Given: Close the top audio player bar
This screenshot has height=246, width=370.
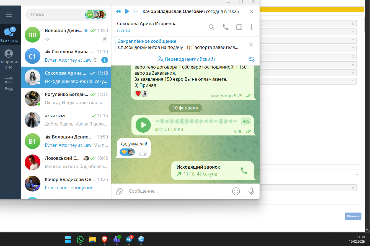Looking at the screenshot, I should coord(252,12).
